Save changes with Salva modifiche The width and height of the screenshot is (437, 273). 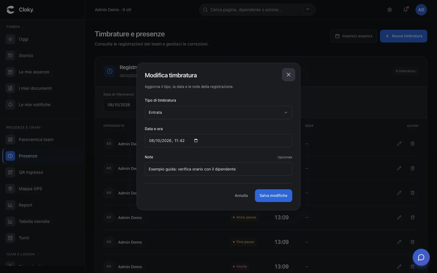coord(273,196)
